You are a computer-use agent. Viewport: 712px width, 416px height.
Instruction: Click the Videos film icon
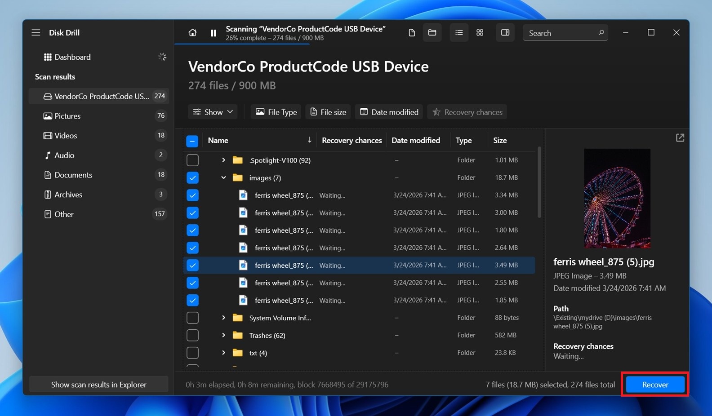pyautogui.click(x=48, y=136)
